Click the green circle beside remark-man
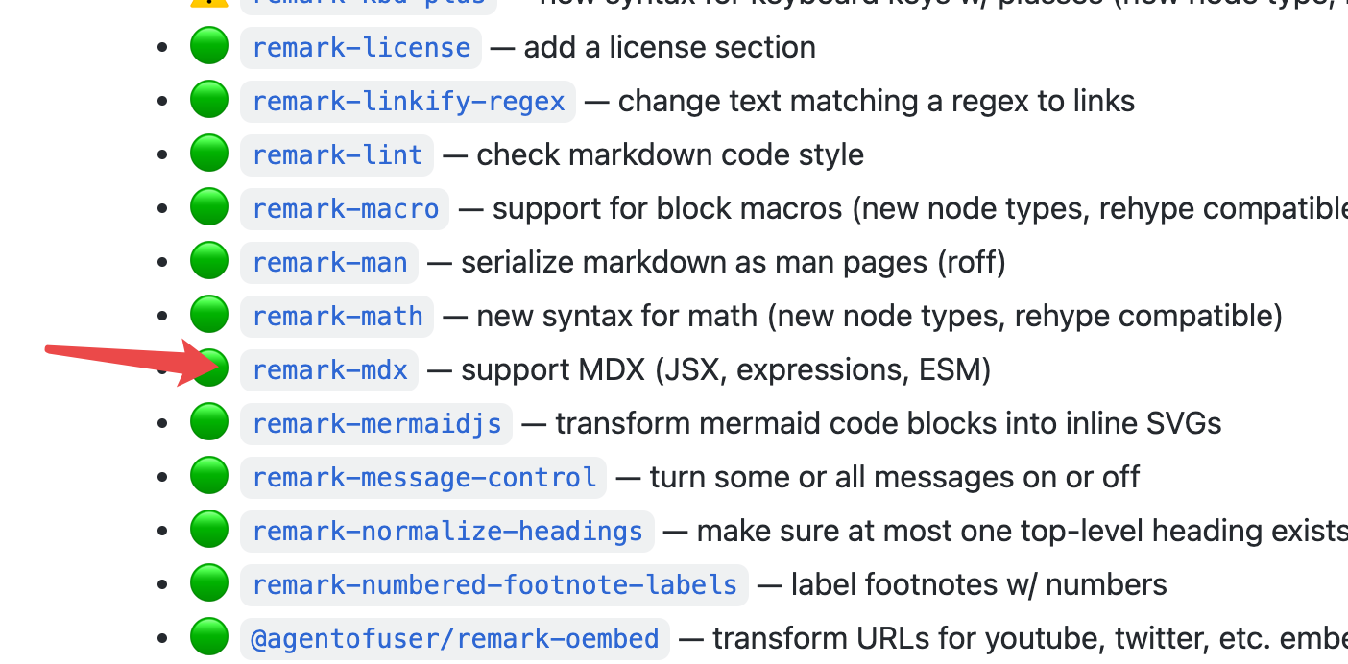 208,259
